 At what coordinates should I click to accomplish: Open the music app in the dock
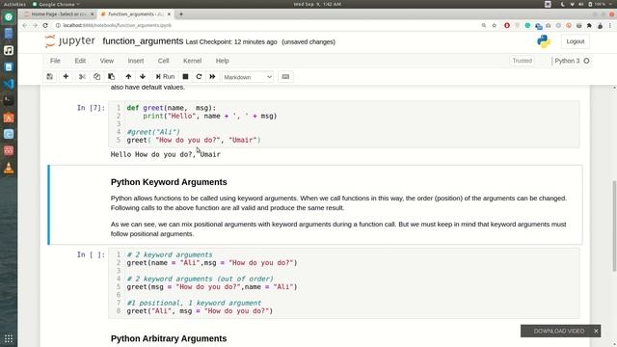pyautogui.click(x=9, y=50)
